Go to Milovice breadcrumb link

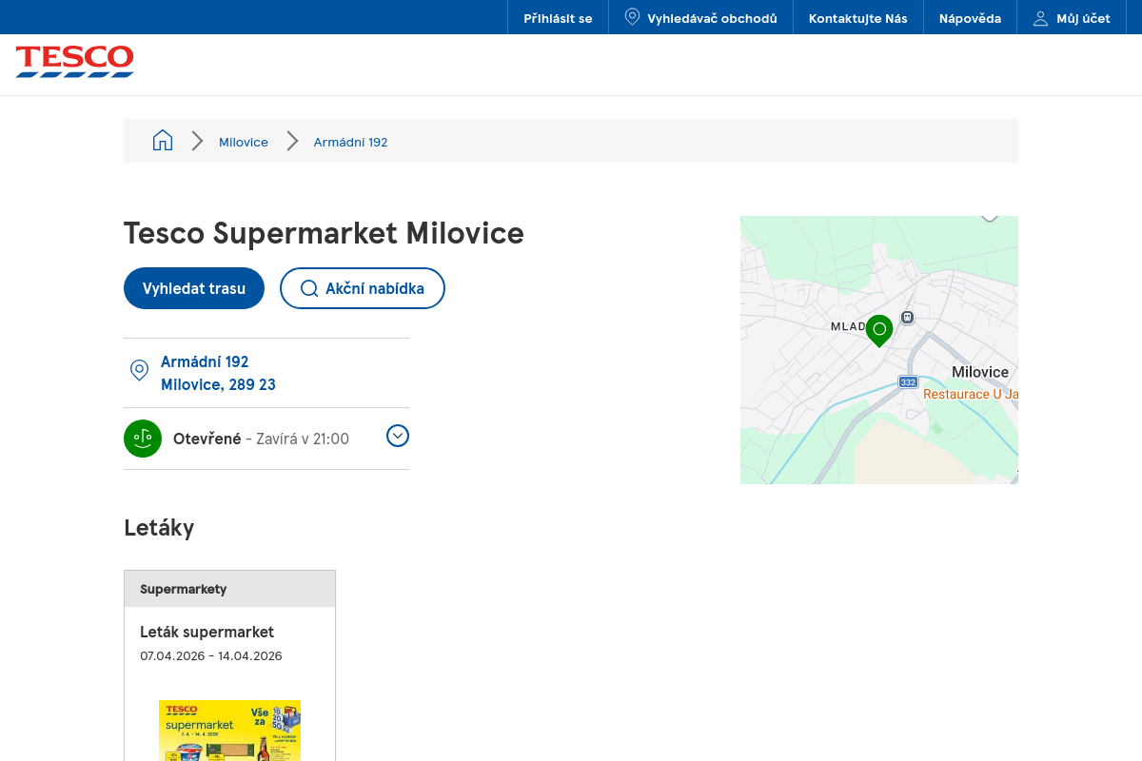[x=244, y=142]
